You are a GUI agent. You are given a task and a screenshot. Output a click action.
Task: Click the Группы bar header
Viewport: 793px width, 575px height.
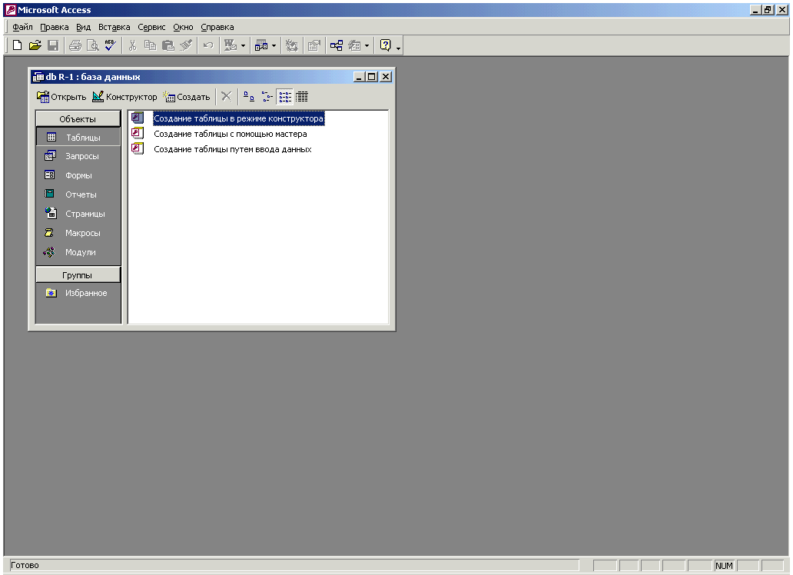78,275
